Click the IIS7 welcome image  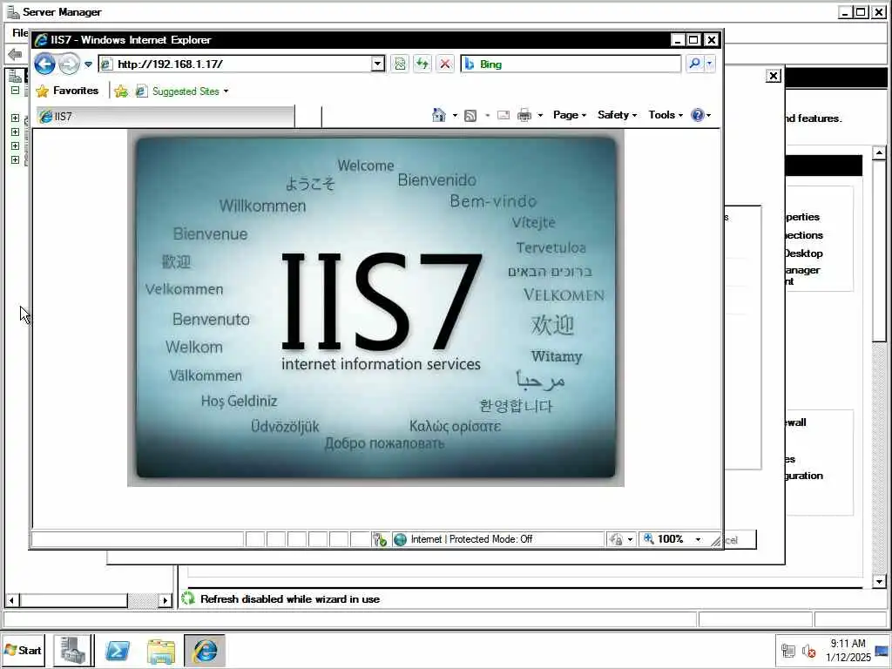click(375, 307)
